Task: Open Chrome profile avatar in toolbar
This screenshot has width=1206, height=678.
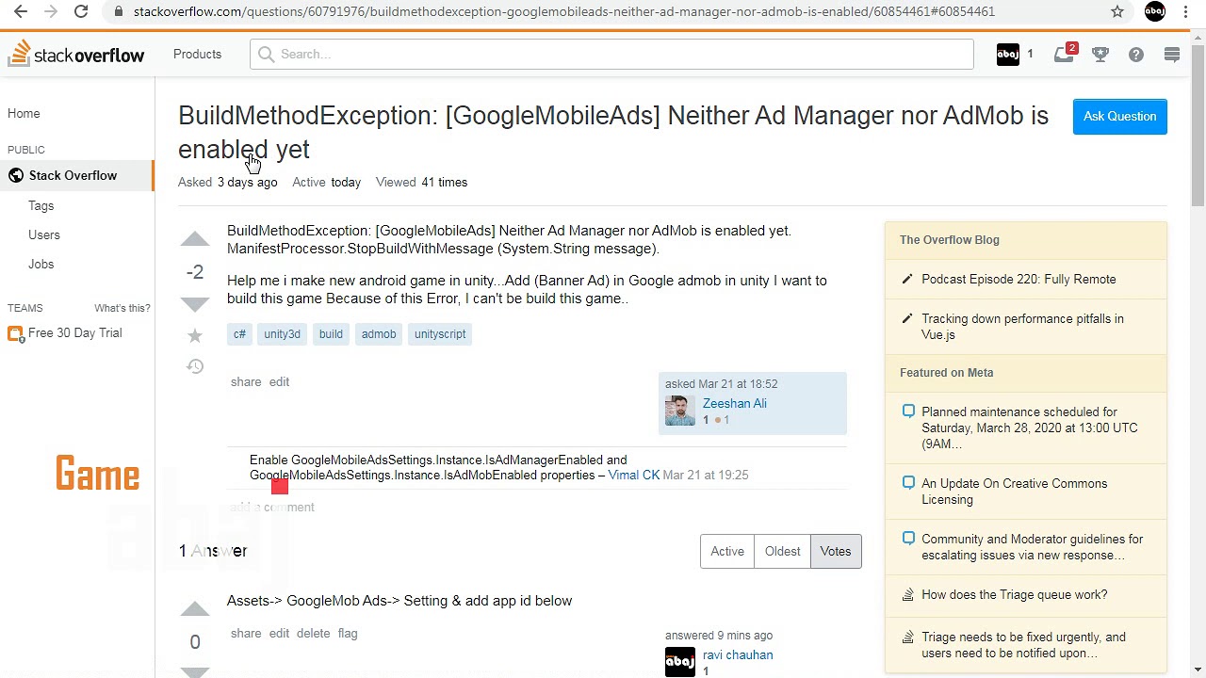Action: (x=1155, y=11)
